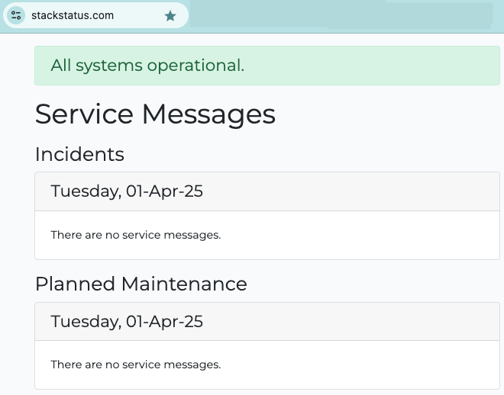
Task: Select the 'Planned Maintenance' section heading
Action: point(141,284)
